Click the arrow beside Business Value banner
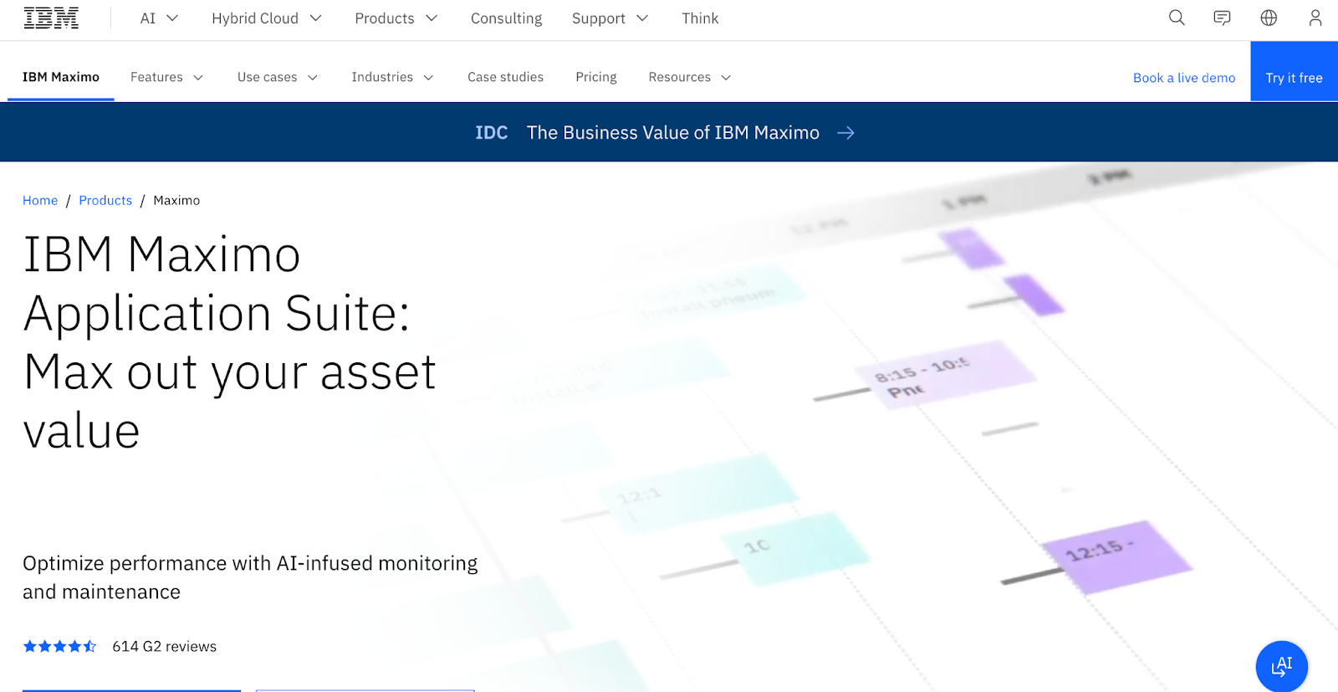 point(846,132)
